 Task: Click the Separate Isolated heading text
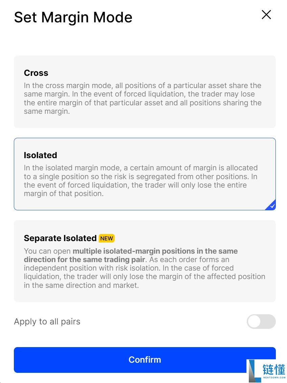point(60,238)
